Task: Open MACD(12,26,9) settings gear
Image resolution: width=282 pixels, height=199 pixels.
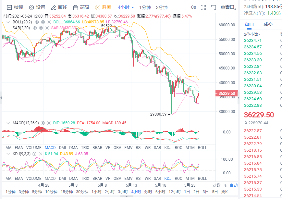Action: [x=43, y=122]
